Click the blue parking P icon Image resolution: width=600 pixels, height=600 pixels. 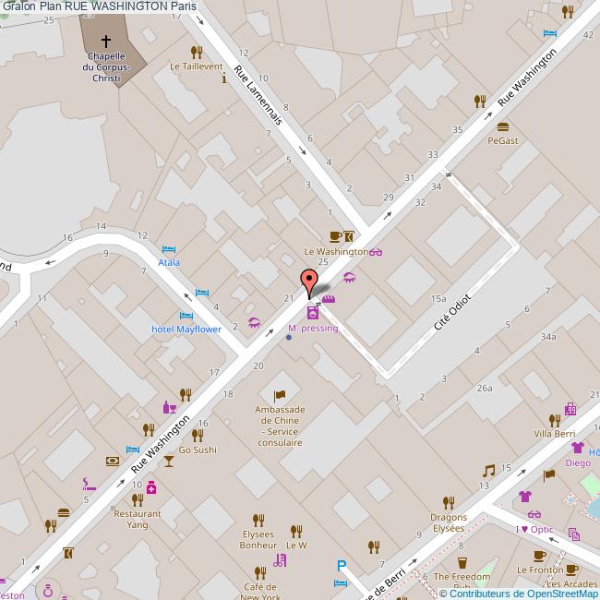(342, 567)
